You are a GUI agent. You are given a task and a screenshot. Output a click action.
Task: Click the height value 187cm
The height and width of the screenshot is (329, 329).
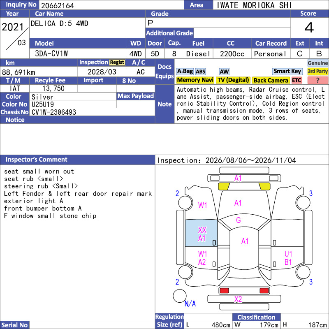click(x=317, y=325)
